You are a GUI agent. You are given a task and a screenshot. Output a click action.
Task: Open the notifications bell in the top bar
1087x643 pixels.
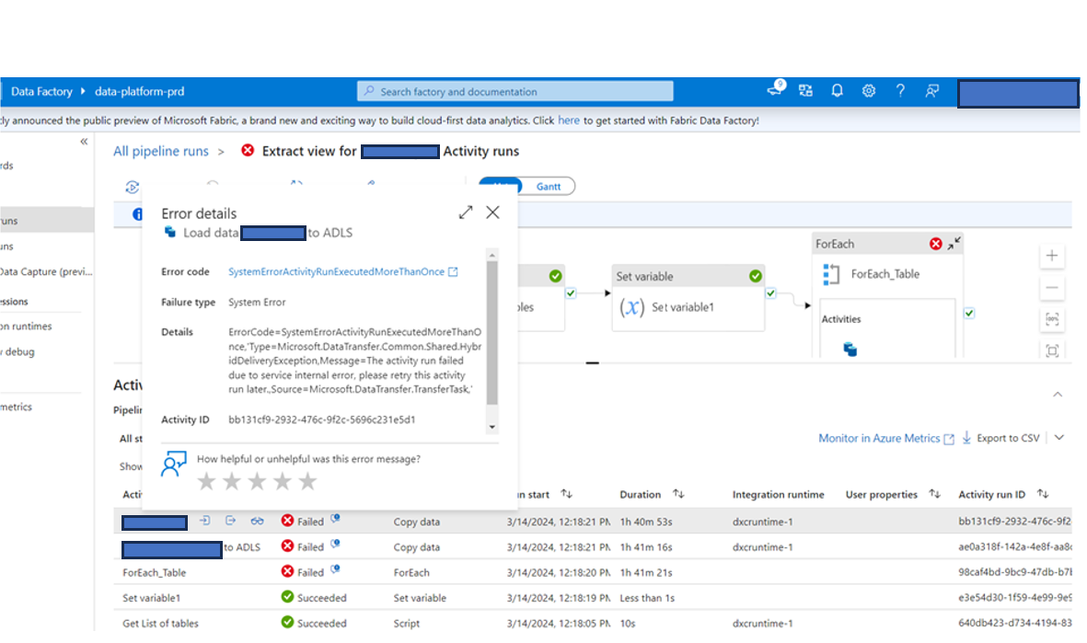pos(836,90)
